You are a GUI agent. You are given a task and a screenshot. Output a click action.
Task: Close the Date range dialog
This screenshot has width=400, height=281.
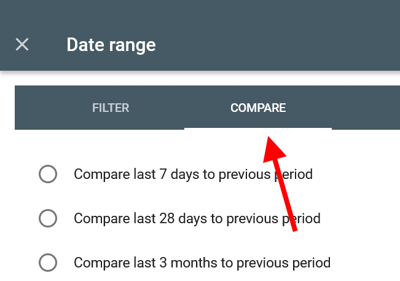[x=22, y=44]
